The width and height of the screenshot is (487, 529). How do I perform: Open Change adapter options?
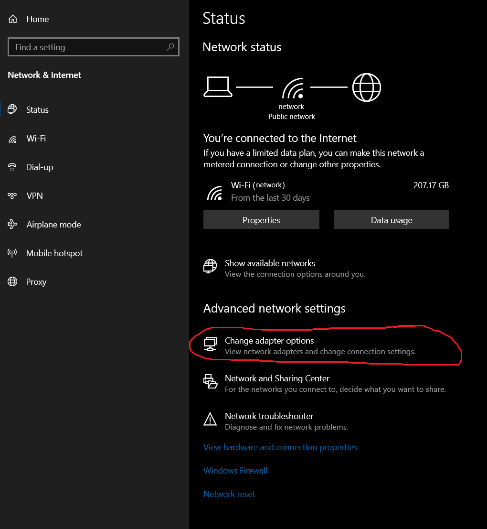pyautogui.click(x=310, y=346)
